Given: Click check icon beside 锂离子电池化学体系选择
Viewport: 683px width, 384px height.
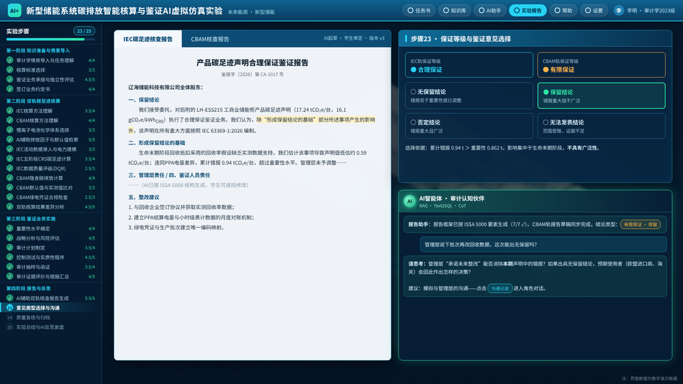Looking at the screenshot, I should 9,129.
